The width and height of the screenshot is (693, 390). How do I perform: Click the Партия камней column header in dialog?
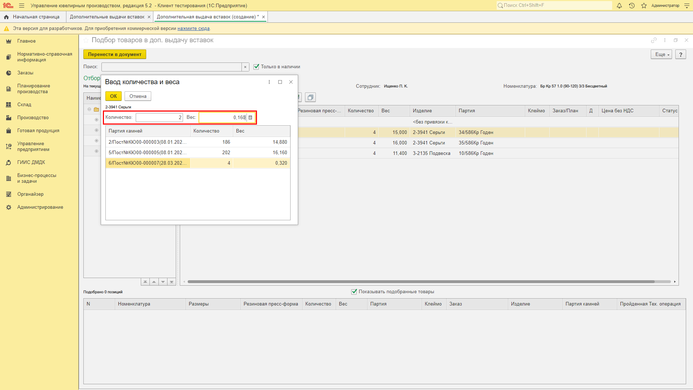click(148, 131)
